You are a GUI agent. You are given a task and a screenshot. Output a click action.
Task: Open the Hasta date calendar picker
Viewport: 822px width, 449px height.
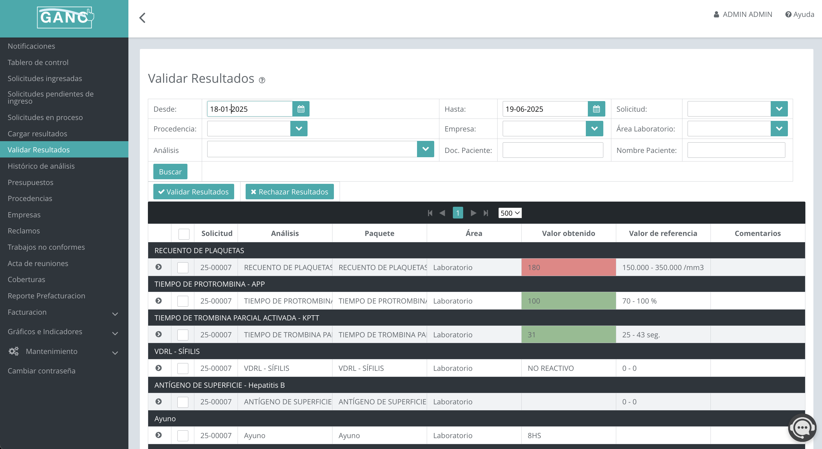(x=596, y=109)
